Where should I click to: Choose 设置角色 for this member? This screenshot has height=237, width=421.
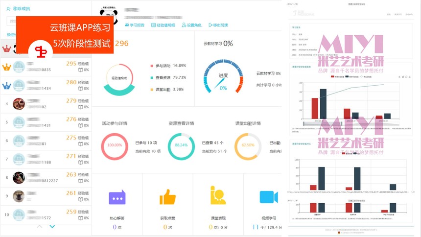click(x=194, y=25)
